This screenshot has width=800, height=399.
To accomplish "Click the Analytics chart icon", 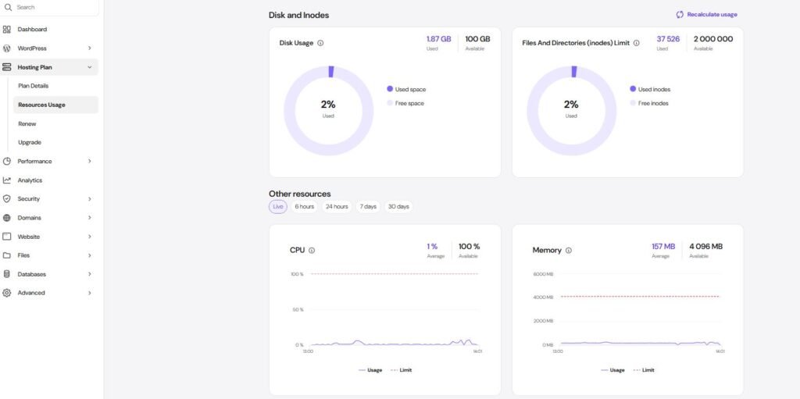I will (x=7, y=180).
